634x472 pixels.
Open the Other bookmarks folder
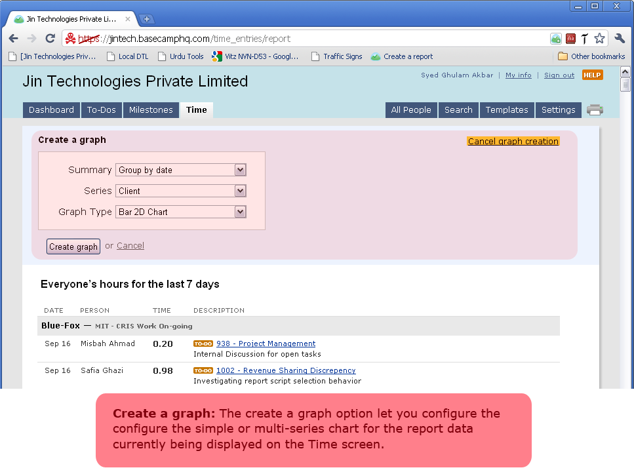591,56
